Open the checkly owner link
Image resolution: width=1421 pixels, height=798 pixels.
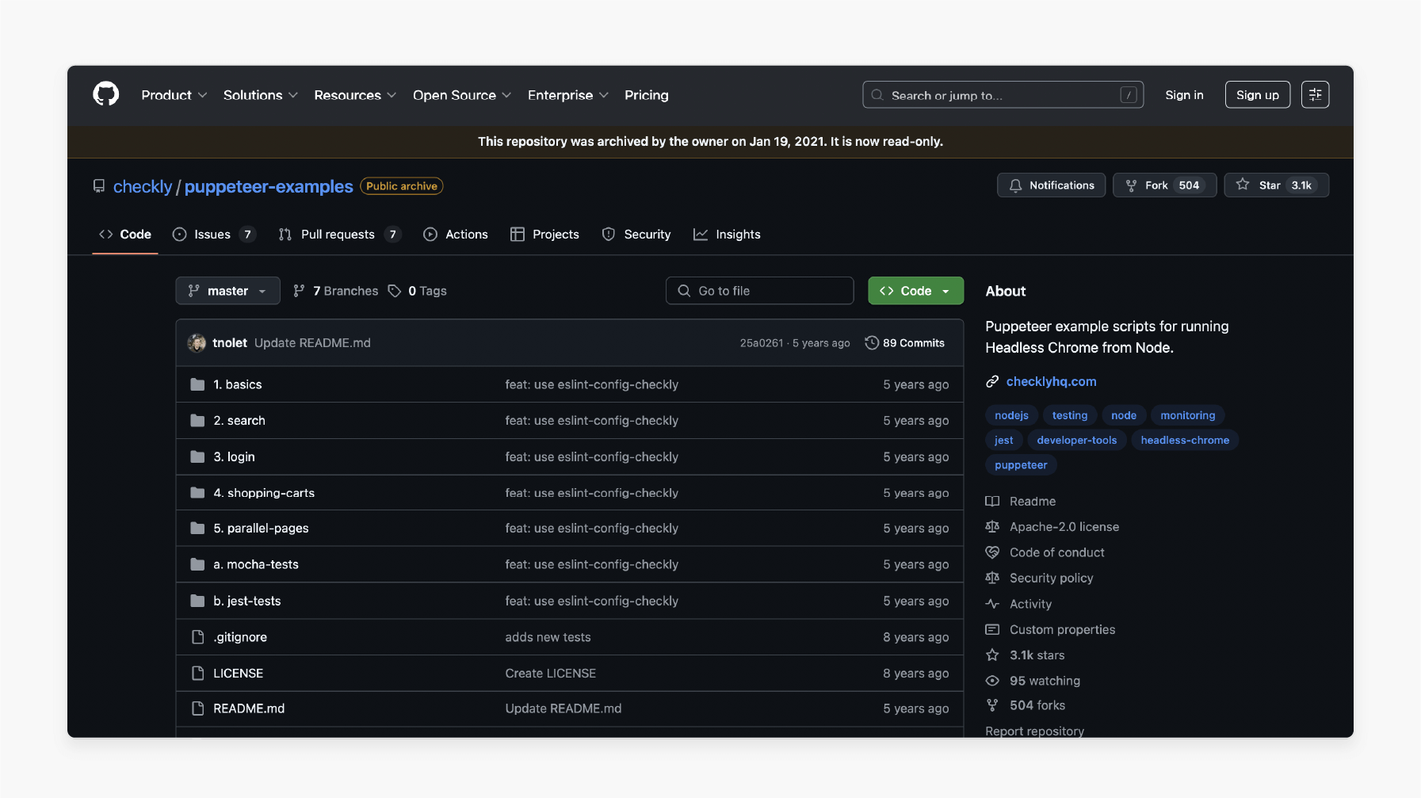pyautogui.click(x=143, y=186)
